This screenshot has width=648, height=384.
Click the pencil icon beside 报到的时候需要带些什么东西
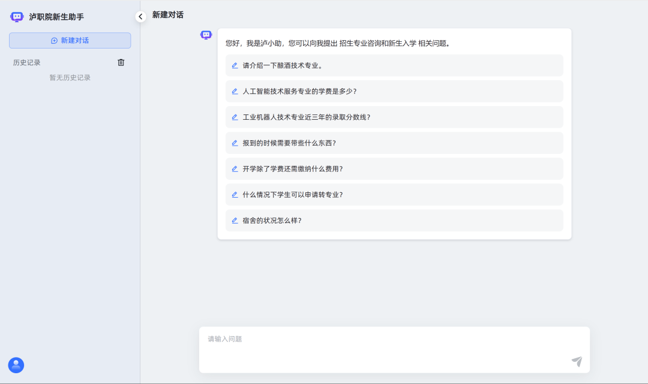[x=235, y=143]
